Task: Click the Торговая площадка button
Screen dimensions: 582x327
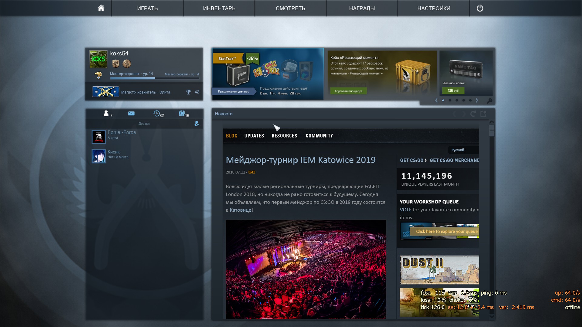Action: 348,91
